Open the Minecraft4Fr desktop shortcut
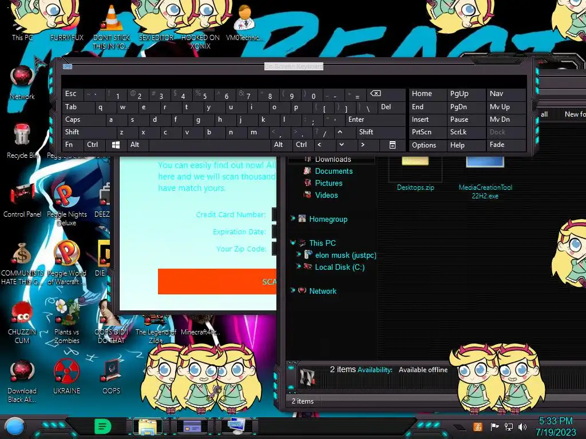 point(200,326)
